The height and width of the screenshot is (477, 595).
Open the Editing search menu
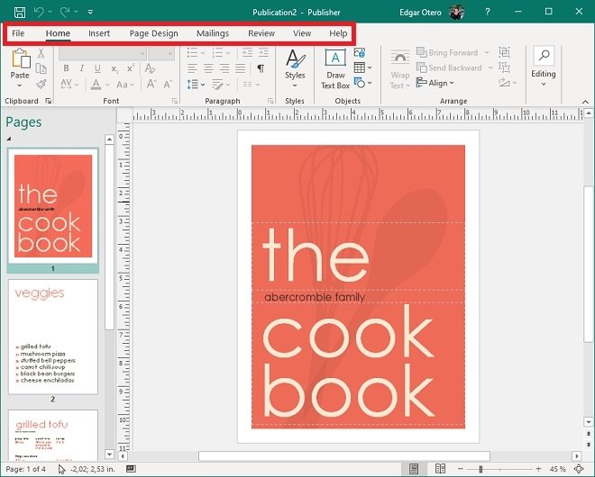coord(544,67)
